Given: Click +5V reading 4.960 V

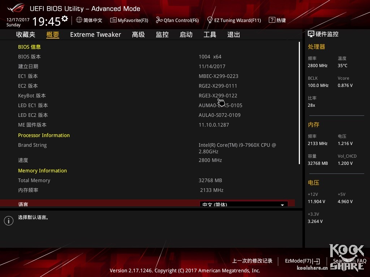Looking at the screenshot, I should (x=345, y=202).
